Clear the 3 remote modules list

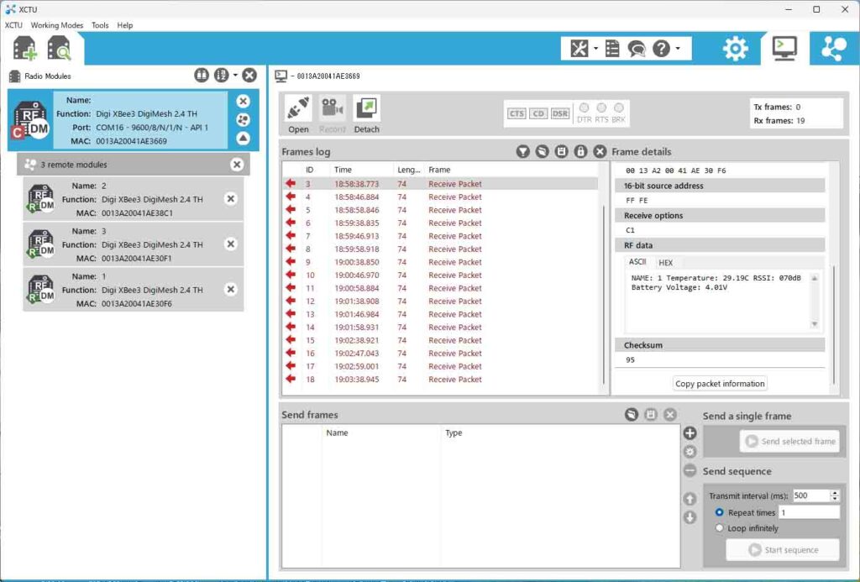click(x=237, y=164)
